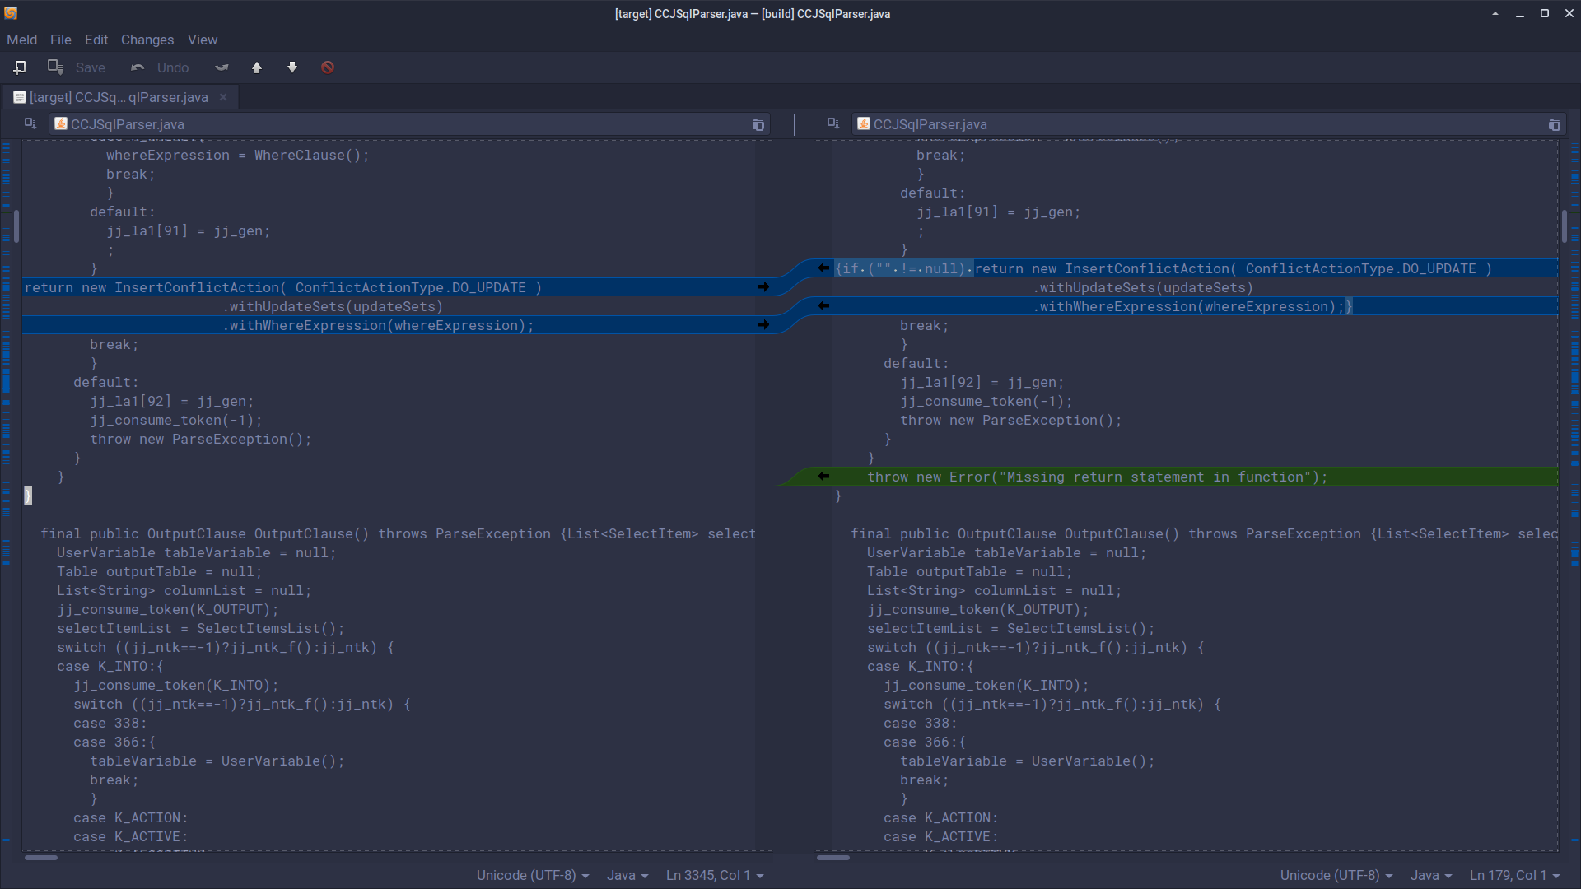Go to previous change with up arrow
The image size is (1581, 889).
click(x=257, y=67)
